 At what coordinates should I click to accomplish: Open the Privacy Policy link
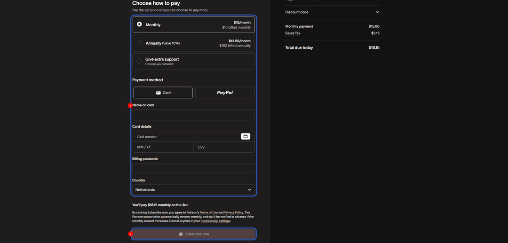click(x=234, y=212)
